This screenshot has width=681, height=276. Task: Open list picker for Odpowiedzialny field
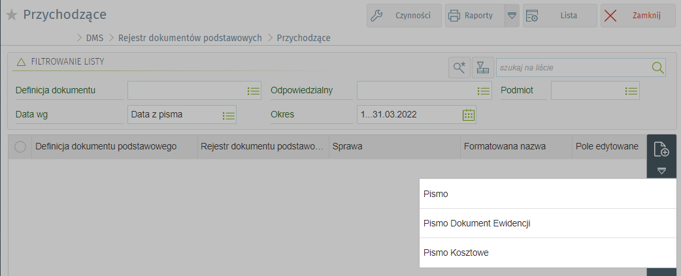(484, 91)
